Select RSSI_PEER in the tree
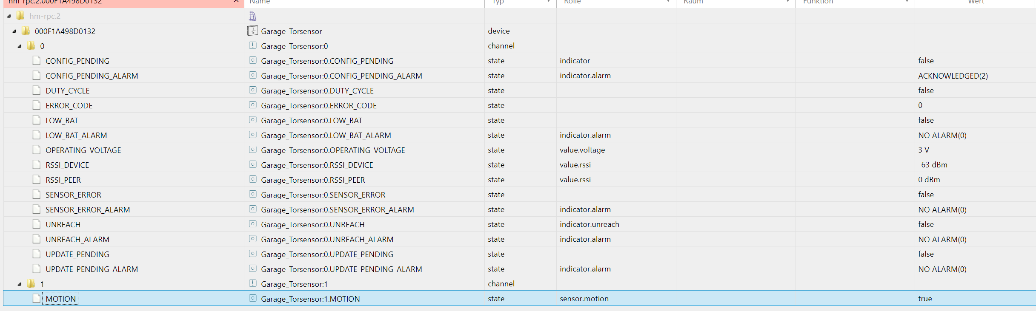 point(63,180)
